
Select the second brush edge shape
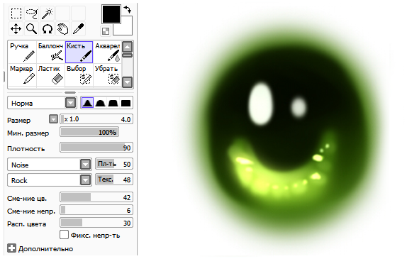[x=100, y=103]
